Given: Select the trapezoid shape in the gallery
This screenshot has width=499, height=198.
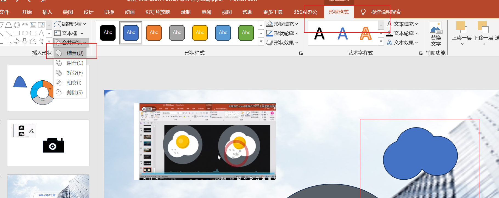Looking at the screenshot, I should tap(9, 25).
